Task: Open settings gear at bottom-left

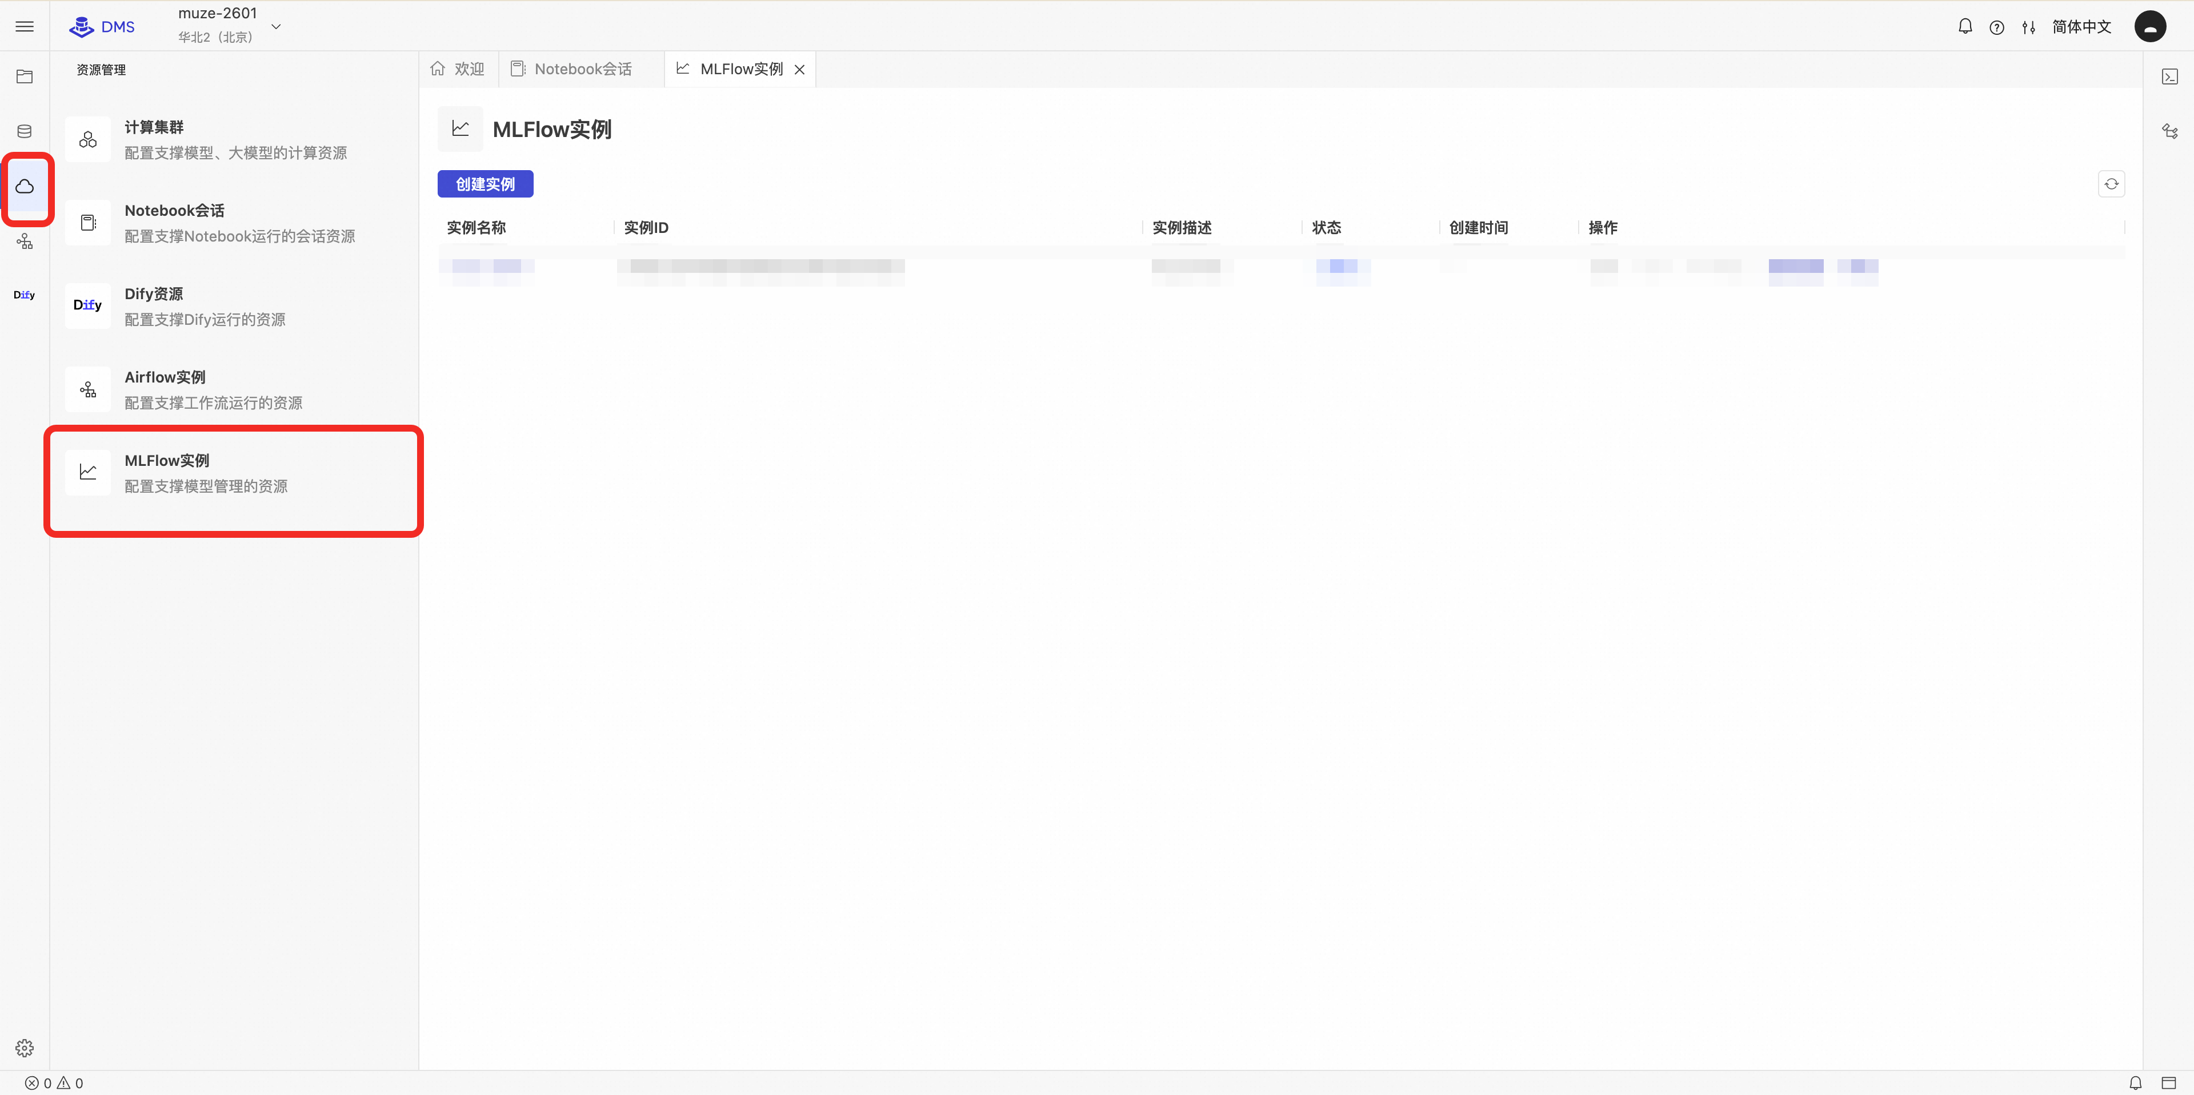Action: [x=25, y=1048]
